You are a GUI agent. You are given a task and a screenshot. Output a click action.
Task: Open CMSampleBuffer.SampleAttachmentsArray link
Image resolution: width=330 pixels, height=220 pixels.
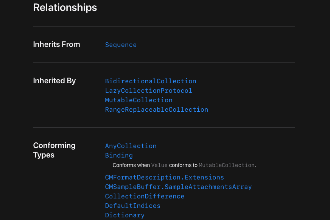[178, 187]
